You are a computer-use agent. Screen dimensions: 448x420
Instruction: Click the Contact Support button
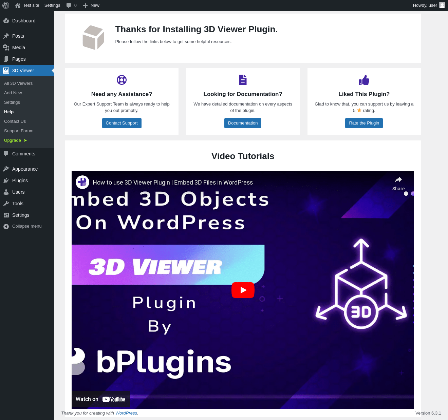[122, 123]
